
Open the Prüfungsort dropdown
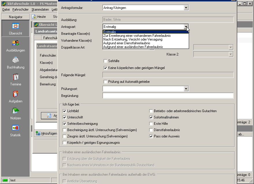click(186, 89)
